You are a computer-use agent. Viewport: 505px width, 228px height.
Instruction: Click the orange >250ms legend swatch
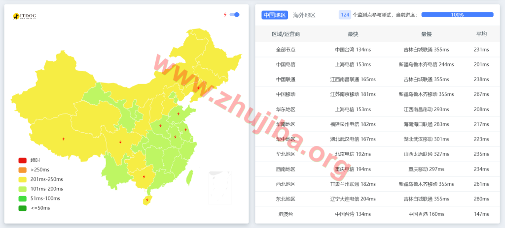[22, 170]
